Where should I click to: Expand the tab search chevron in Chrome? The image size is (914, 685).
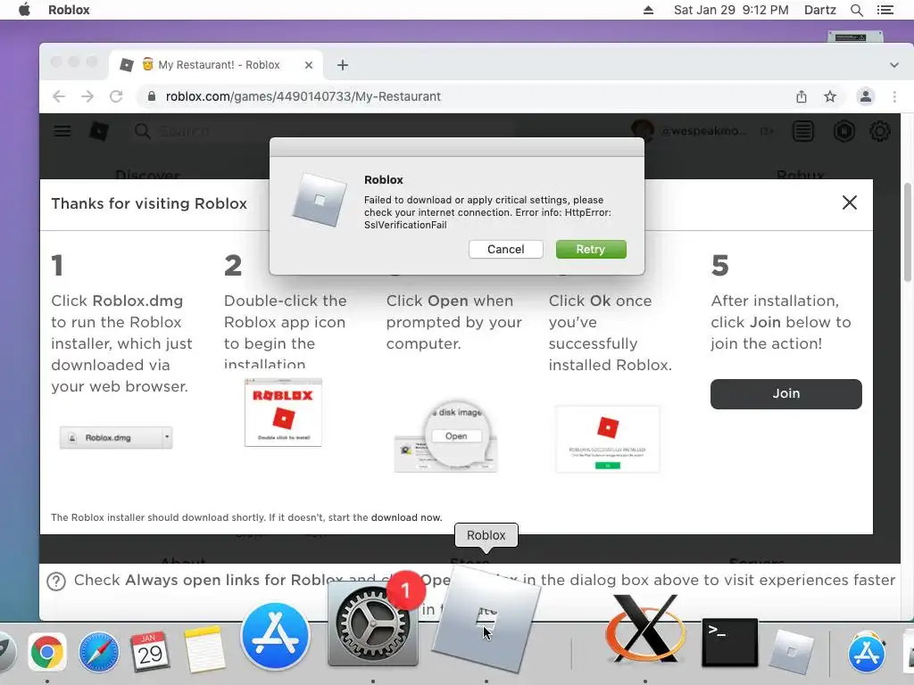click(x=894, y=65)
